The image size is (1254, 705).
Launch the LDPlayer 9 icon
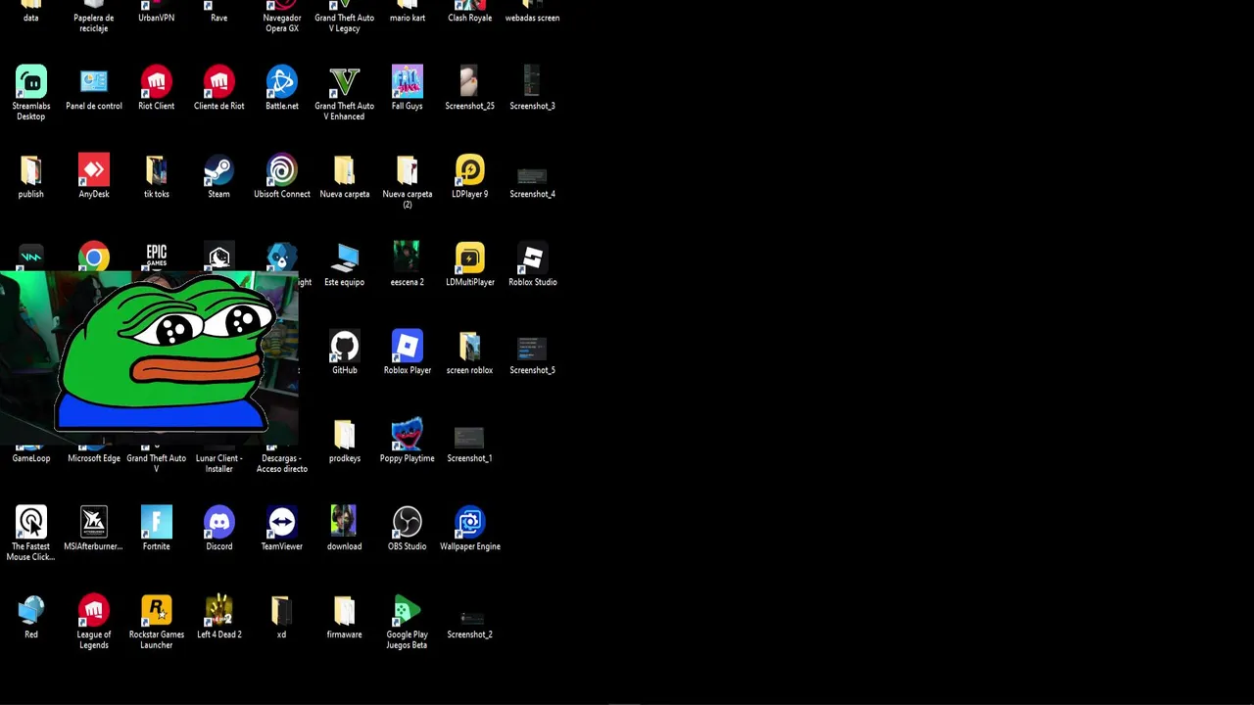pyautogui.click(x=469, y=170)
